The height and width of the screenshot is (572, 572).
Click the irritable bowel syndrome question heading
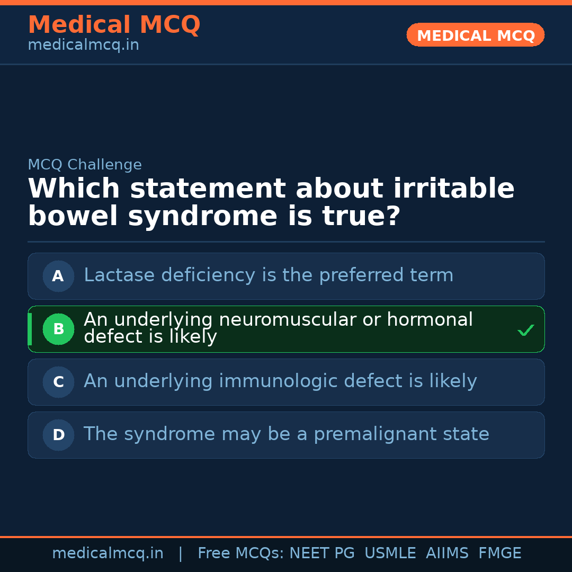[x=271, y=203]
